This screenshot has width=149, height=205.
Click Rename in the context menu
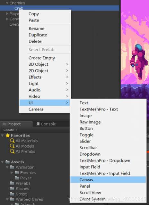coord(45,29)
